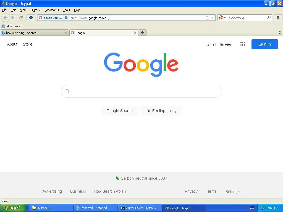
Task: Click the Mypal raccoon icon in title bar
Action: click(x=2, y=3)
